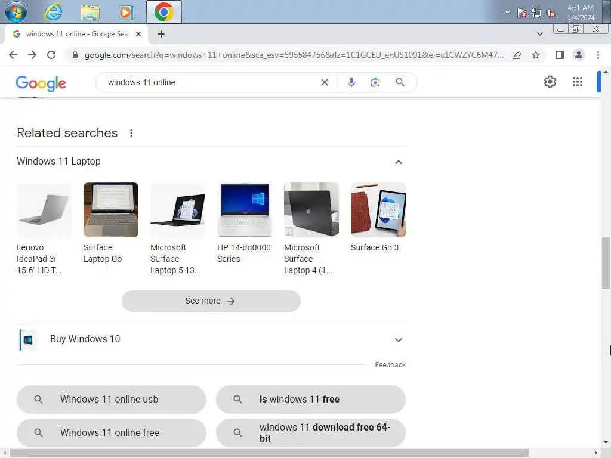Start voice search microphone

point(351,82)
